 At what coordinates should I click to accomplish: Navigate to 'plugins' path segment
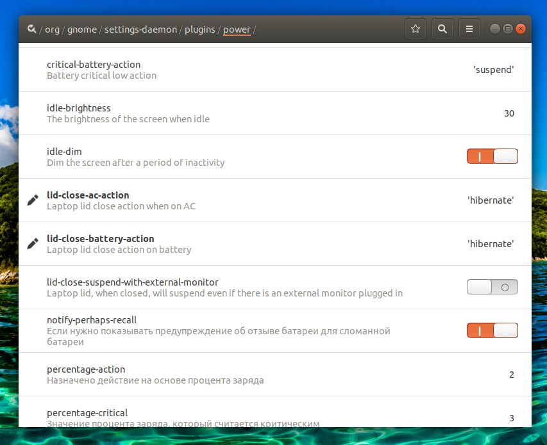[200, 29]
